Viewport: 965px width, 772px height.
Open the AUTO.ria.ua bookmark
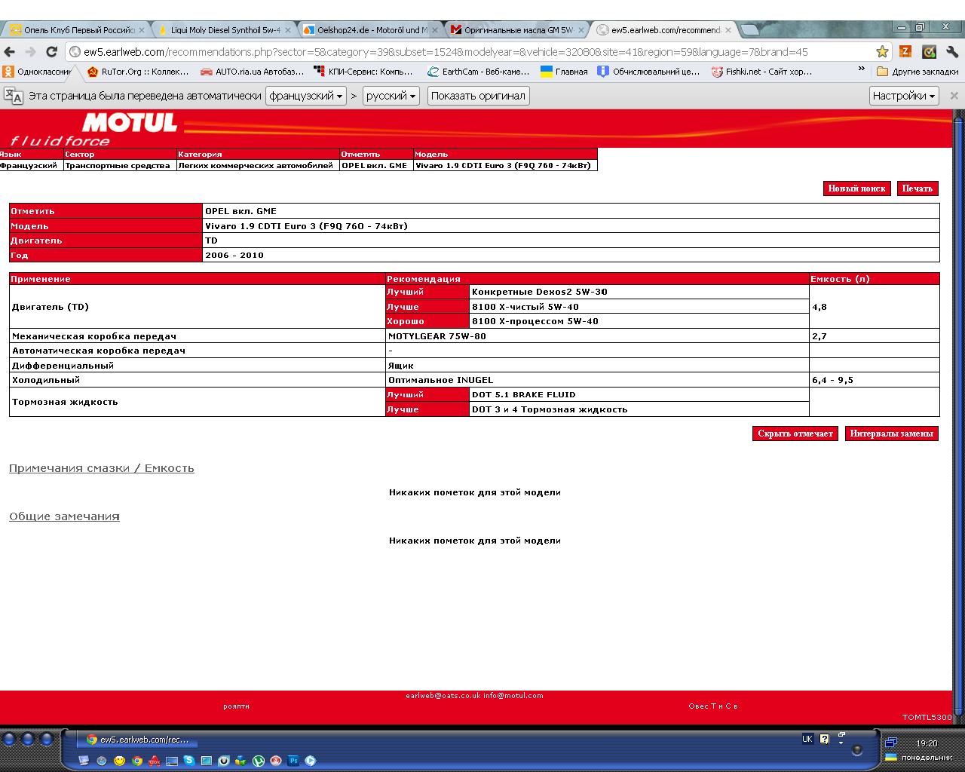(252, 72)
